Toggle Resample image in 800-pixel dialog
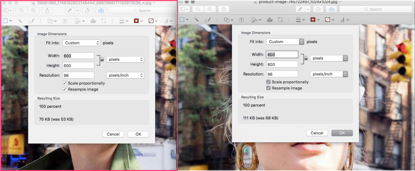This screenshot has height=171, width=415. (x=268, y=88)
